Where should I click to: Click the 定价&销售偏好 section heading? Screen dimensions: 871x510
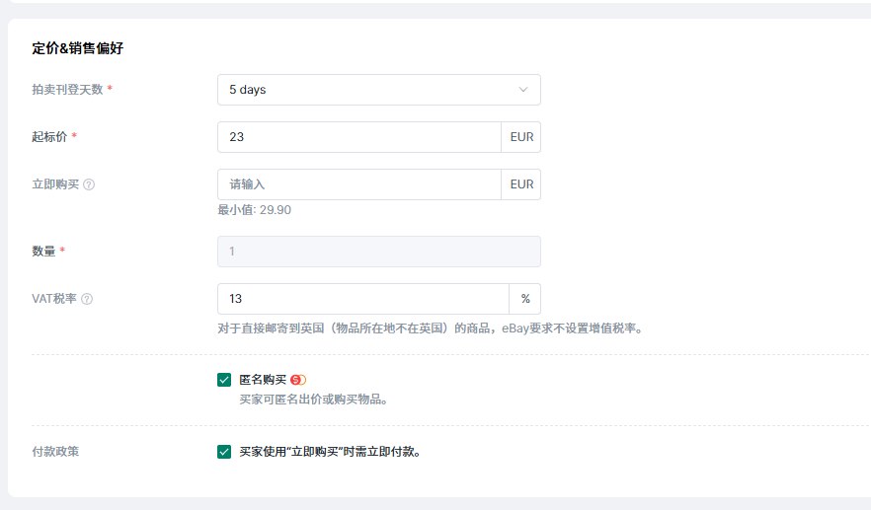coord(77,48)
